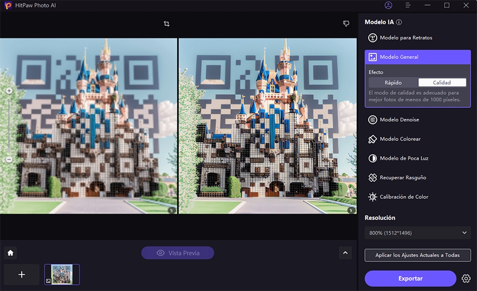477x291 pixels.
Task: Choose Modelo General option
Action: 418,57
